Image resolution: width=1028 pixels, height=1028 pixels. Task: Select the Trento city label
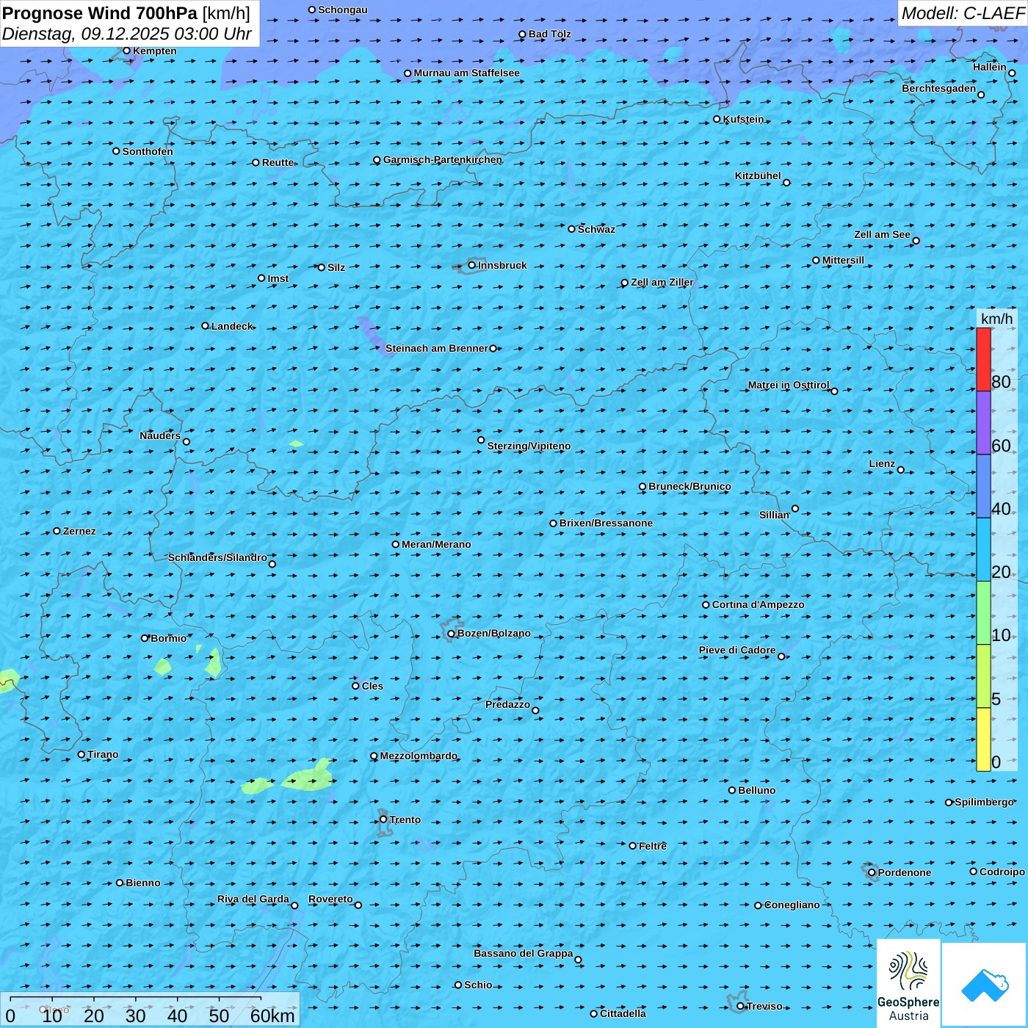405,819
